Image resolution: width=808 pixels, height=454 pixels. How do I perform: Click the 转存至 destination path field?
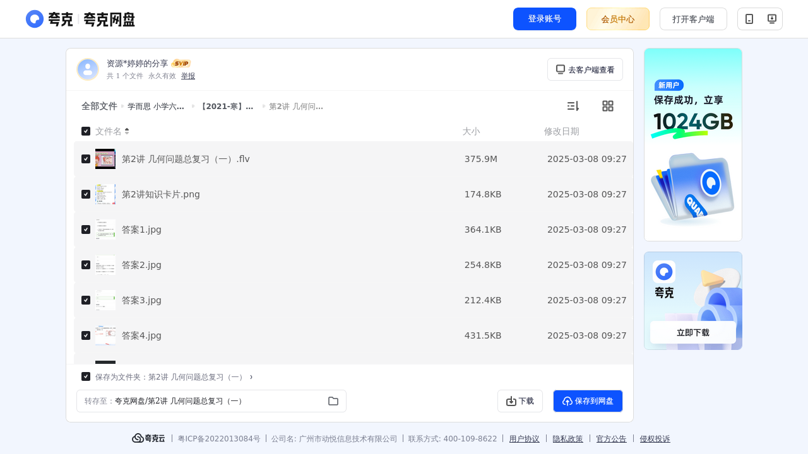click(x=211, y=401)
